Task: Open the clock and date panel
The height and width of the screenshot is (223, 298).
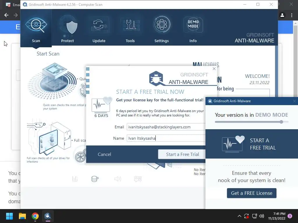Action: (x=277, y=216)
